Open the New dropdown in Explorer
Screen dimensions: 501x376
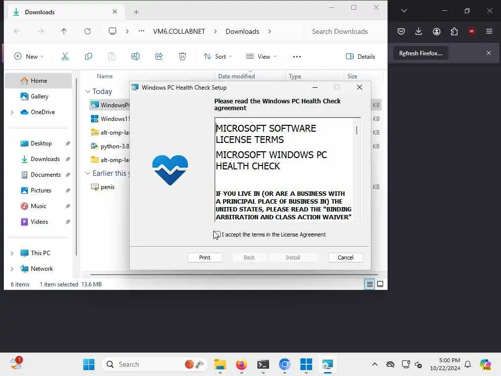point(29,57)
